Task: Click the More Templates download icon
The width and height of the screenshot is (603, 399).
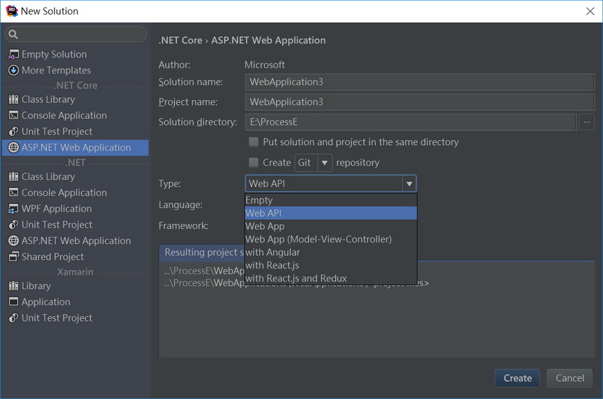Action: tap(13, 70)
